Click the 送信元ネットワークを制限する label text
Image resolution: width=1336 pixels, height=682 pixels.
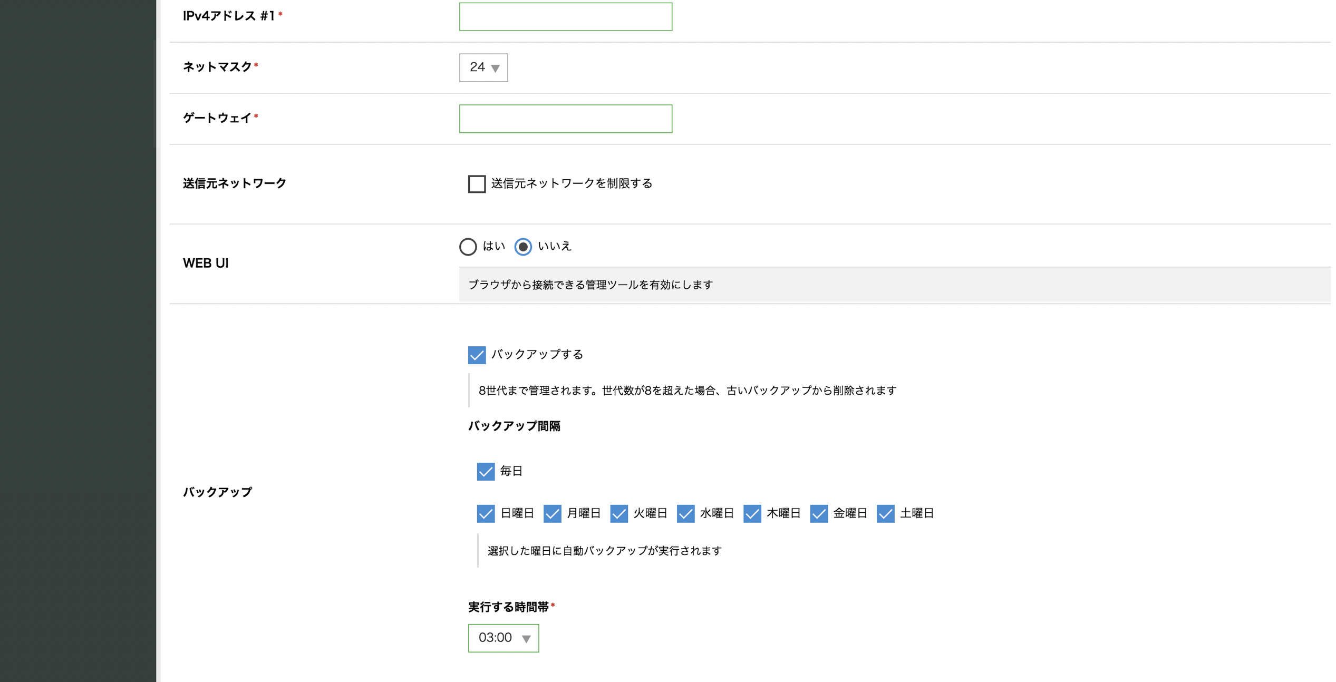coord(572,183)
